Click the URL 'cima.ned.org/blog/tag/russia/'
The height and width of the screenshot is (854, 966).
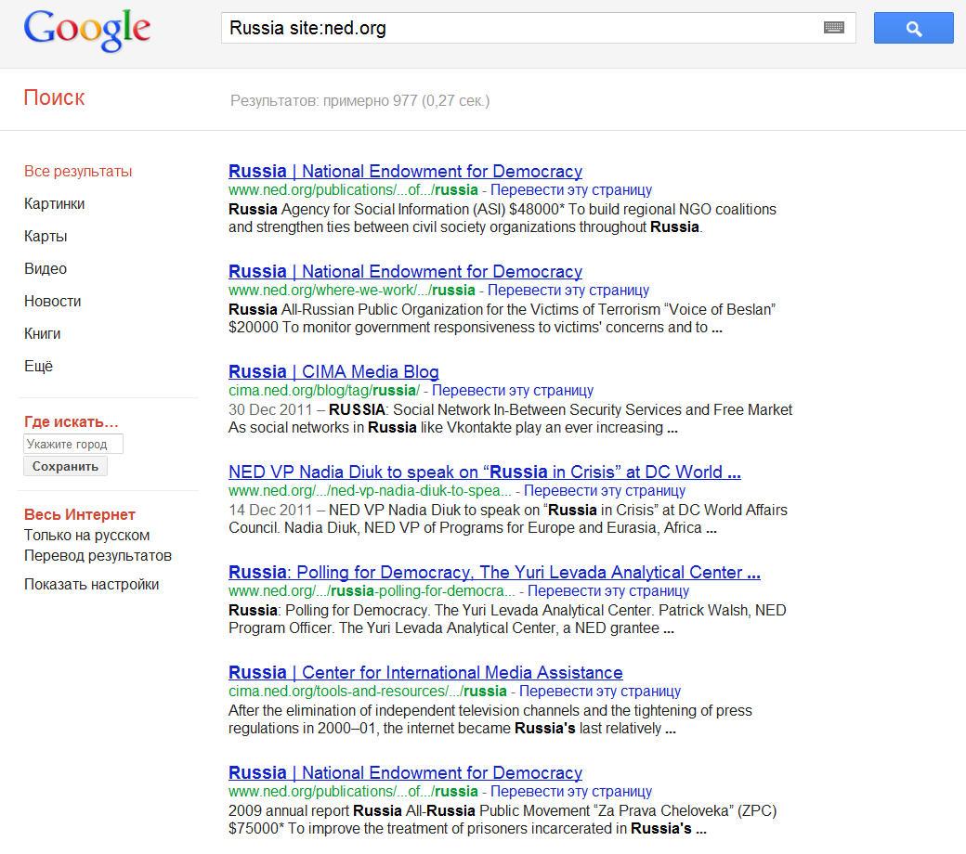[324, 391]
